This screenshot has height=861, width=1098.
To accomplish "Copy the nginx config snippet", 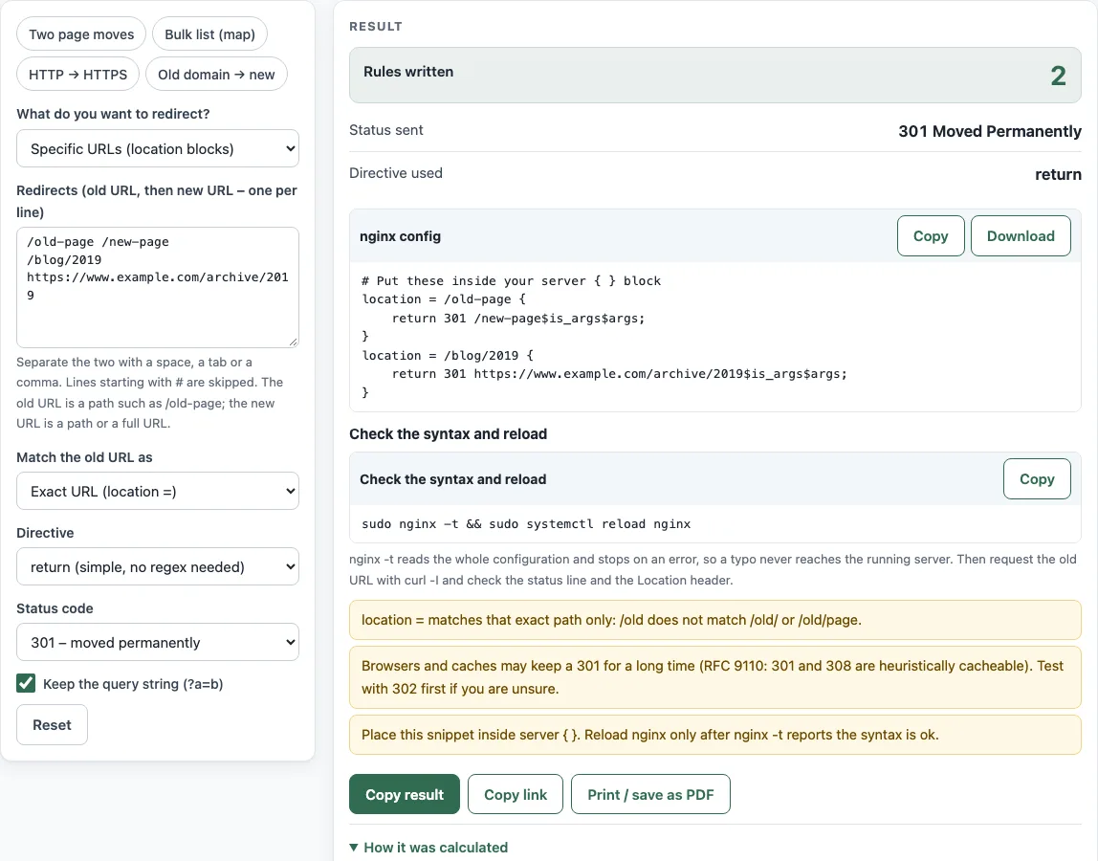I will [931, 236].
